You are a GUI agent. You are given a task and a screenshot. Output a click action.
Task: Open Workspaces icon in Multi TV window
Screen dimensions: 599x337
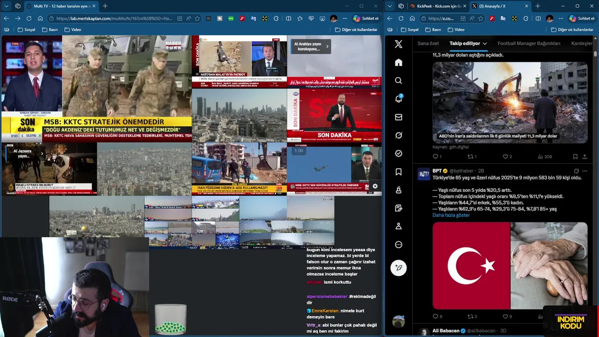click(x=18, y=6)
